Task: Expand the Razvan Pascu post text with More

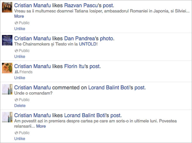Action: click(19, 16)
